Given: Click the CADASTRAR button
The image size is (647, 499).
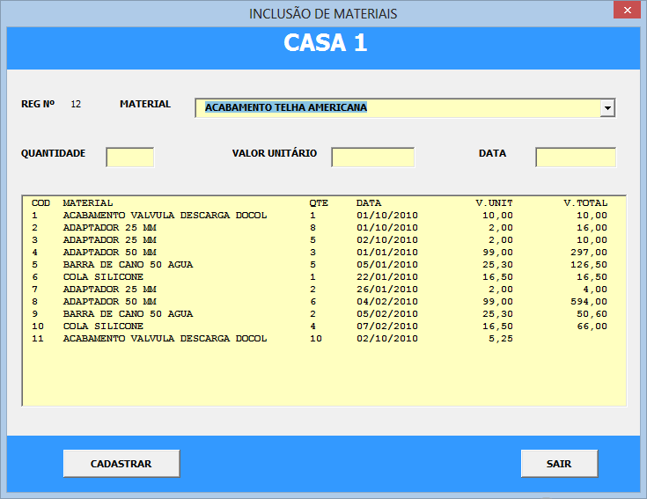Looking at the screenshot, I should (x=121, y=464).
